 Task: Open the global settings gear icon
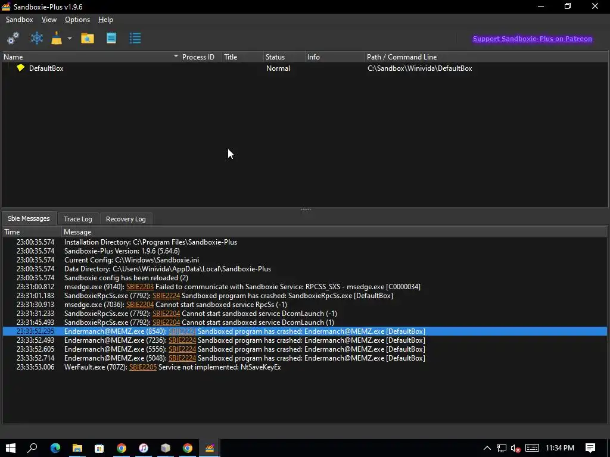tap(13, 38)
